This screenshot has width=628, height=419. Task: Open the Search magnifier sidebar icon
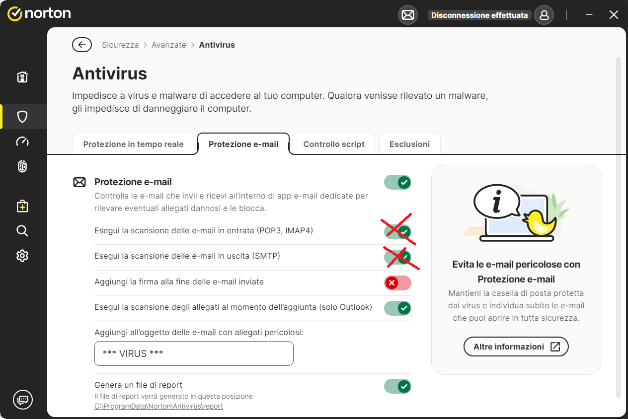(22, 231)
